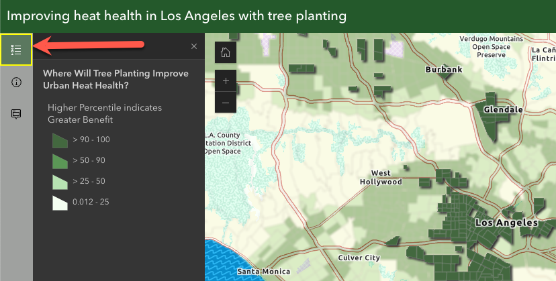Click the Santa Monica map label
This screenshot has width=556, height=281.
(x=263, y=271)
